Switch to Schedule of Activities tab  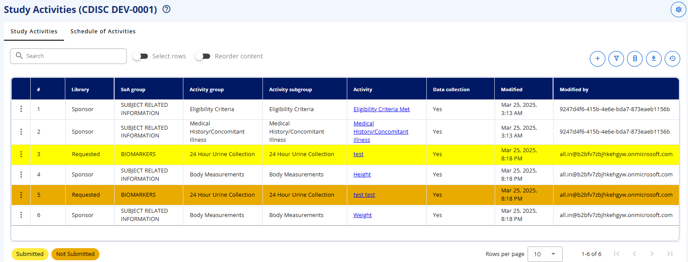coord(103,32)
